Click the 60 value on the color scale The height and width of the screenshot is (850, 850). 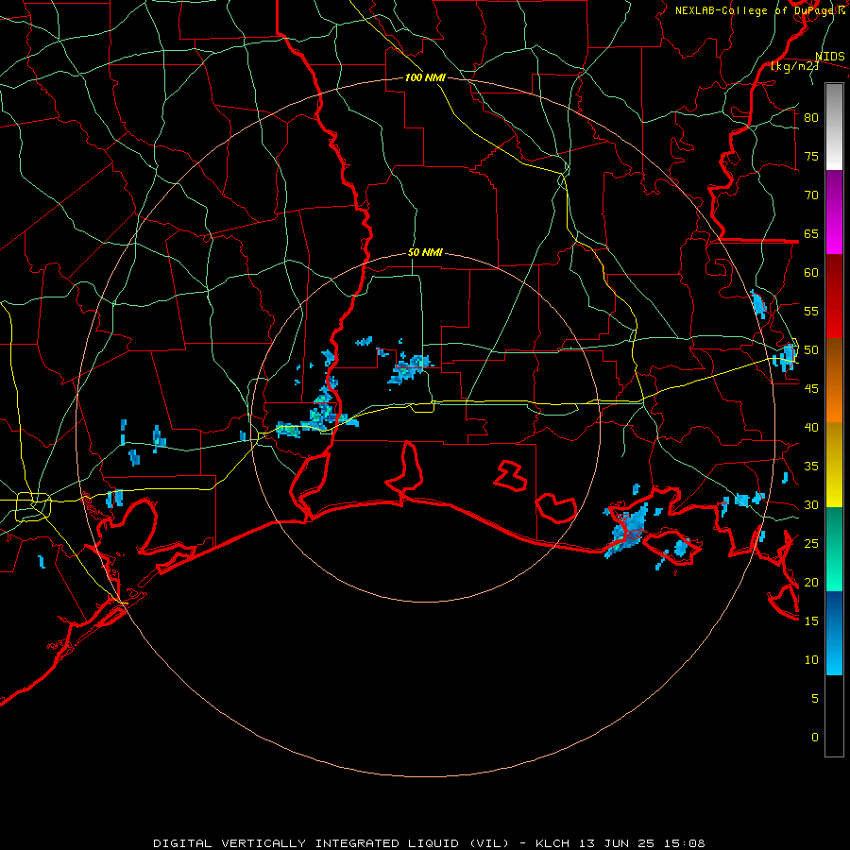click(x=811, y=273)
